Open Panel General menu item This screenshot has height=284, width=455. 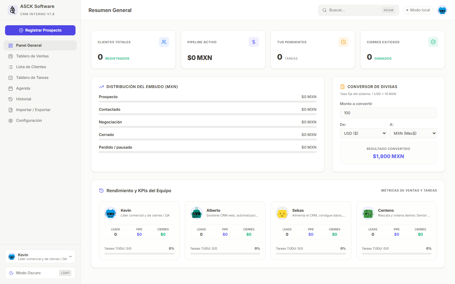(x=40, y=45)
